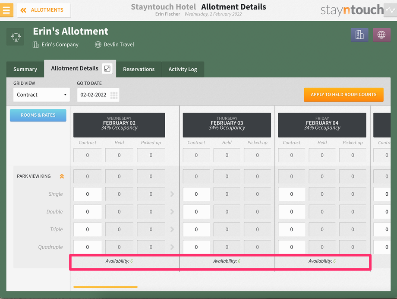Open the Grid View Contract dropdown

coord(41,95)
